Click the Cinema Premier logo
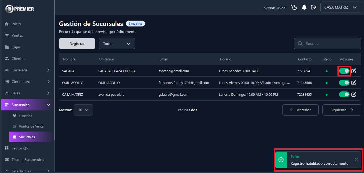Viewport: 364px width, 173px height. (20, 9)
